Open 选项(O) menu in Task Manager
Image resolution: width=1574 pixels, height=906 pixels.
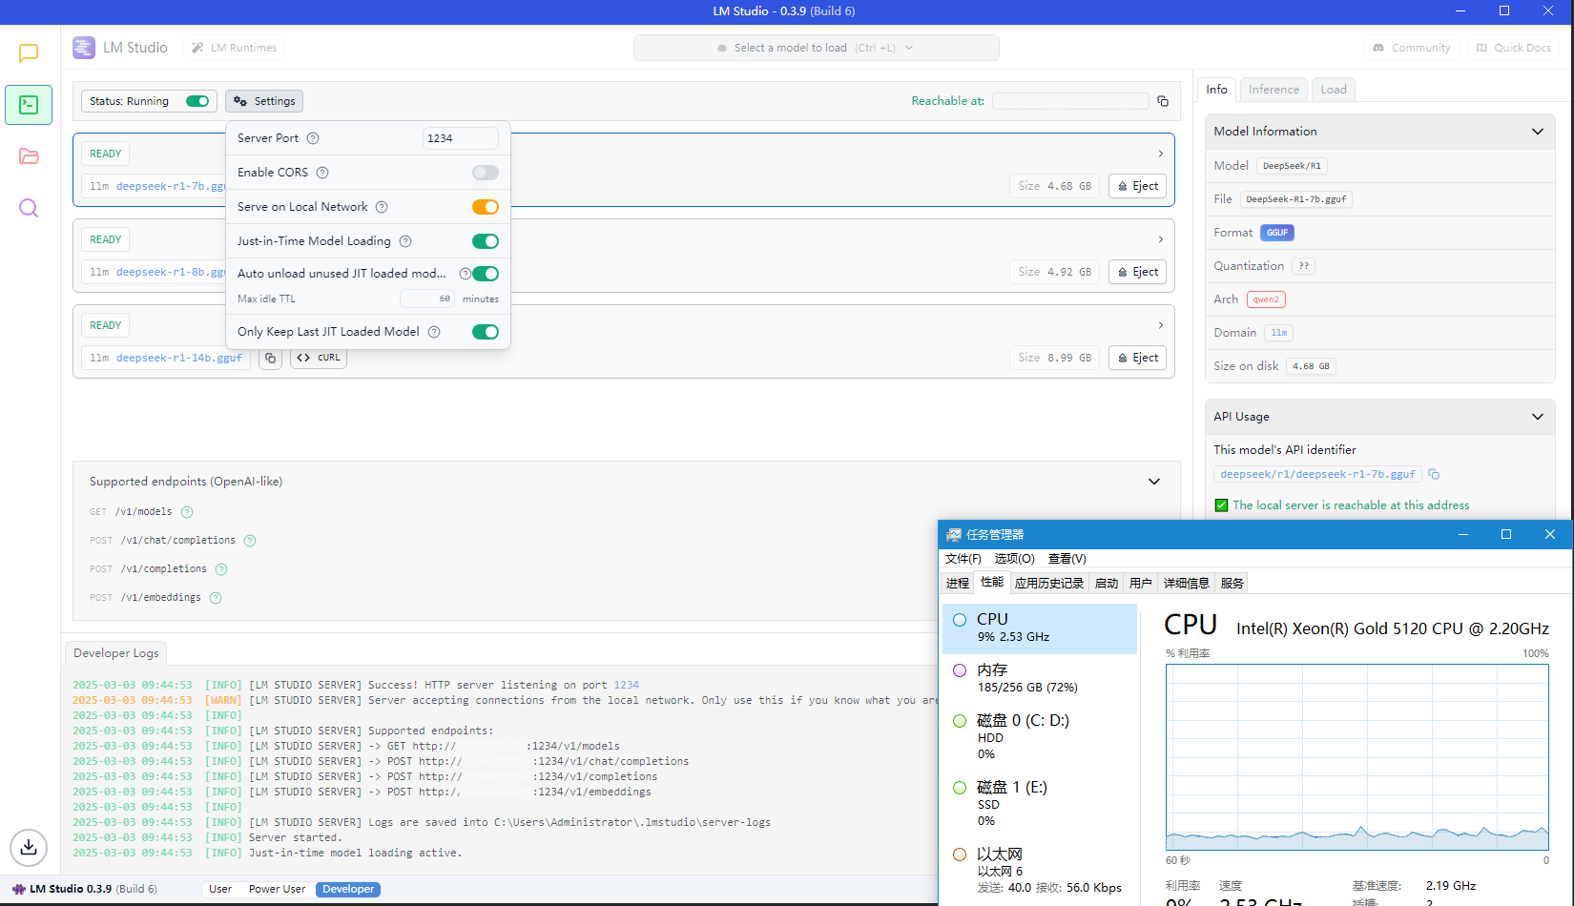pyautogui.click(x=1014, y=559)
